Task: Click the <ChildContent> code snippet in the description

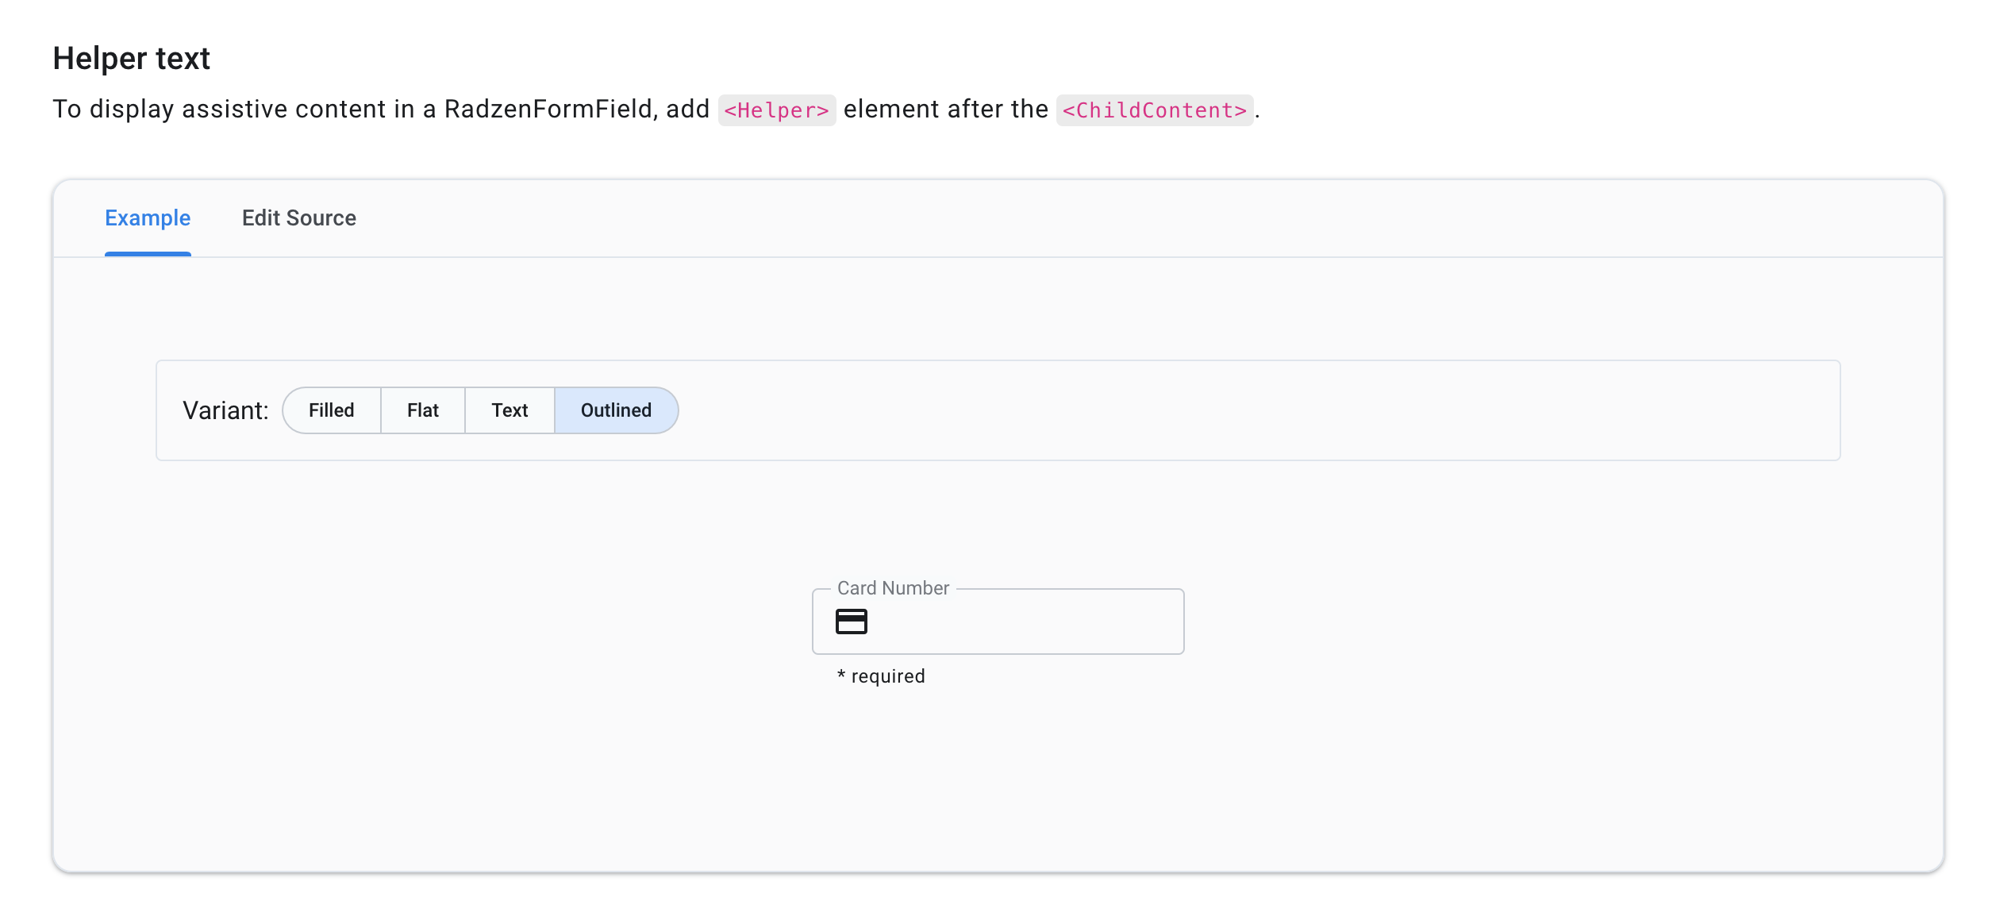Action: click(x=1155, y=110)
